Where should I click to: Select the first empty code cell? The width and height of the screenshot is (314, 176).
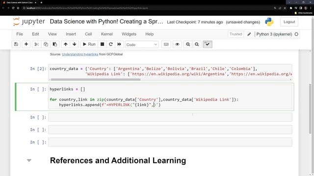tap(170, 117)
